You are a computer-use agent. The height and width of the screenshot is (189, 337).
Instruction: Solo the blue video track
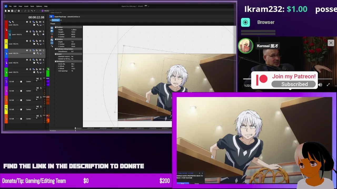pos(43,50)
